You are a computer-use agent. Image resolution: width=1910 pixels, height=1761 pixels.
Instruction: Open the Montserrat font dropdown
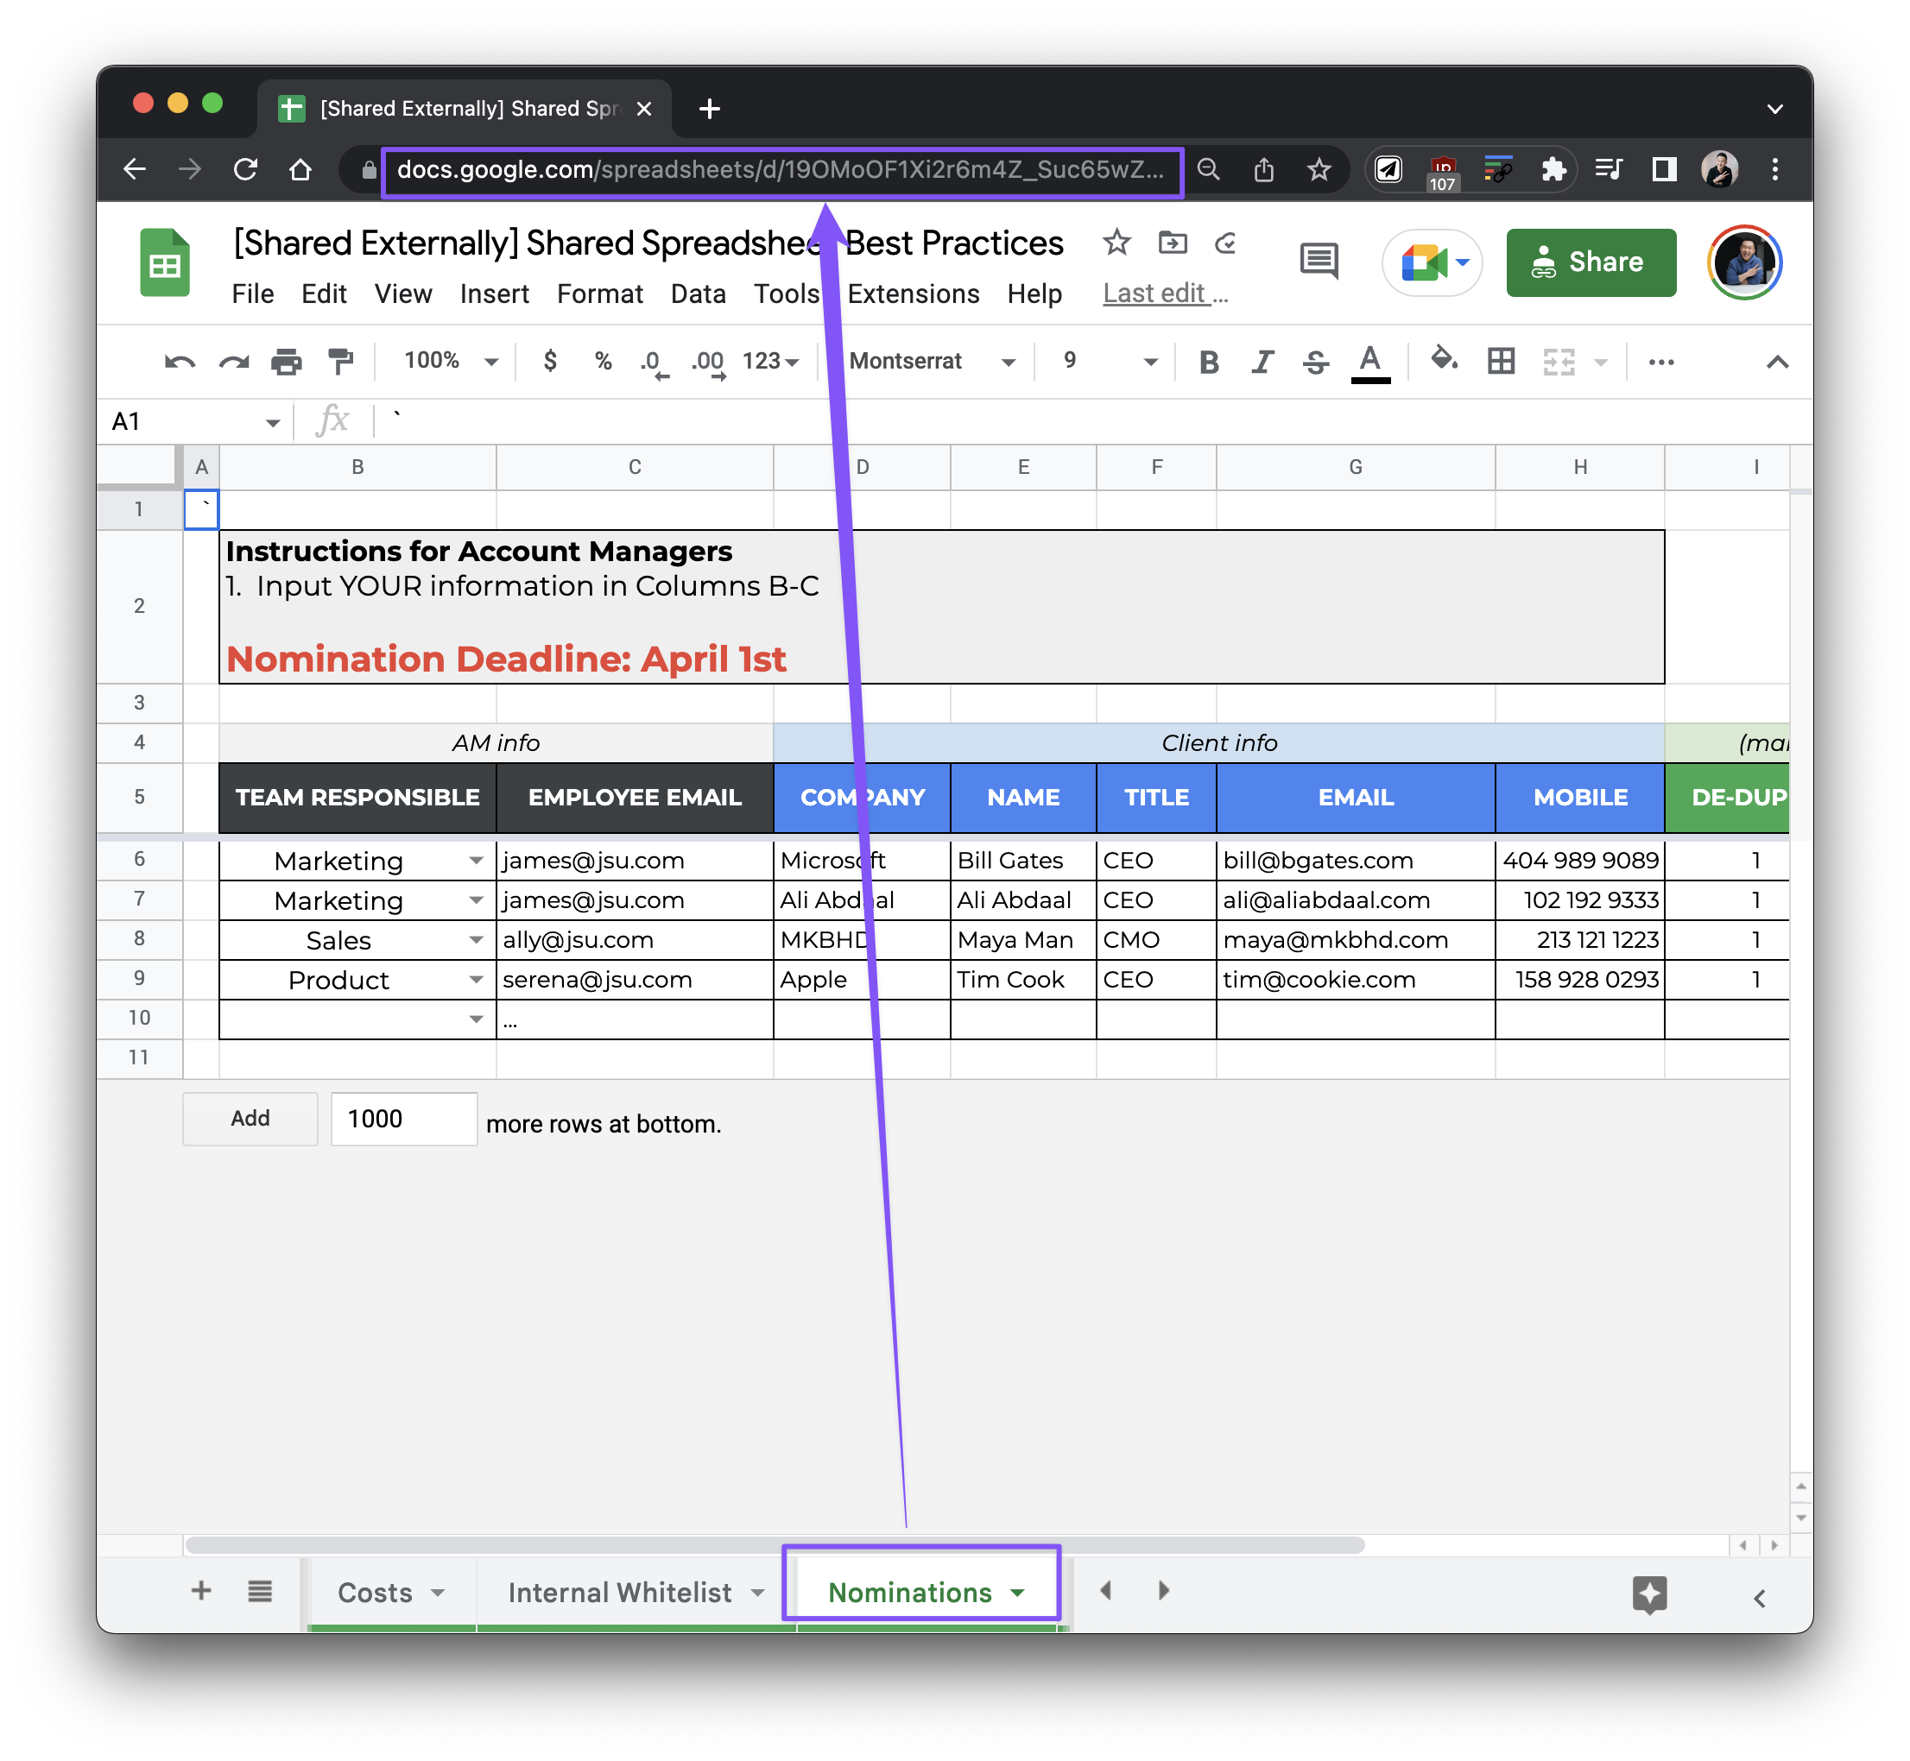[x=931, y=361]
